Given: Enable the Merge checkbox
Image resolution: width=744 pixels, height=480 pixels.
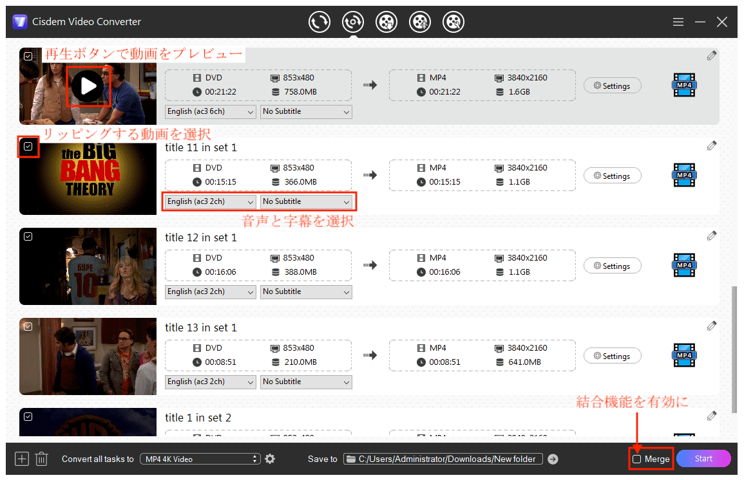Looking at the screenshot, I should click(x=637, y=459).
